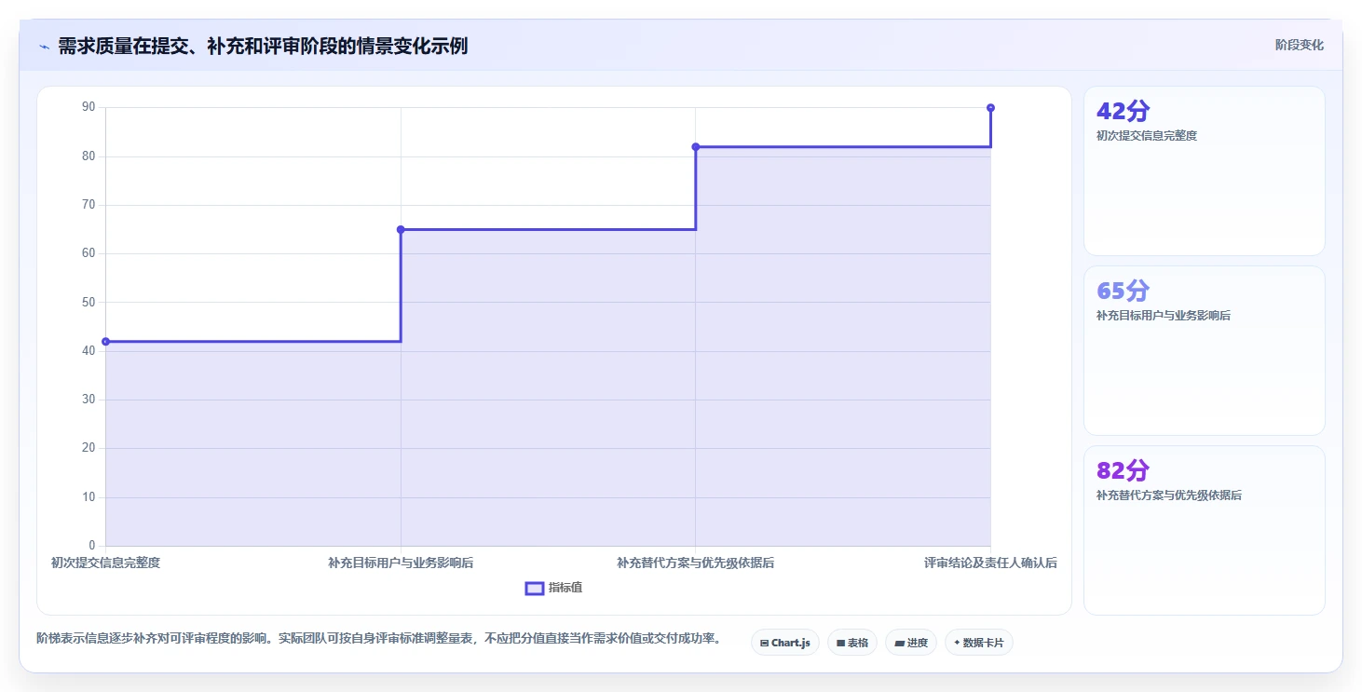Image resolution: width=1362 pixels, height=692 pixels.
Task: Select the 进度 tag chip
Action: [911, 643]
